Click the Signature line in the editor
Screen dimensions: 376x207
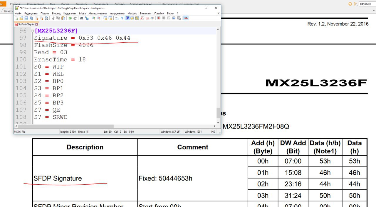(x=82, y=38)
